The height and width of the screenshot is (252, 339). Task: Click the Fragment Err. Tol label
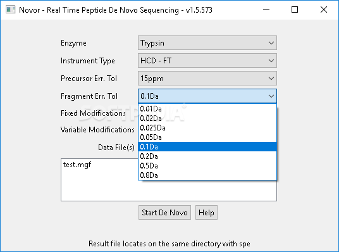pyautogui.click(x=89, y=96)
